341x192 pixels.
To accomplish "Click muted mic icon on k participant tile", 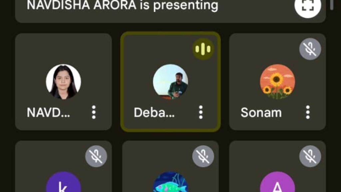I will 96,156.
